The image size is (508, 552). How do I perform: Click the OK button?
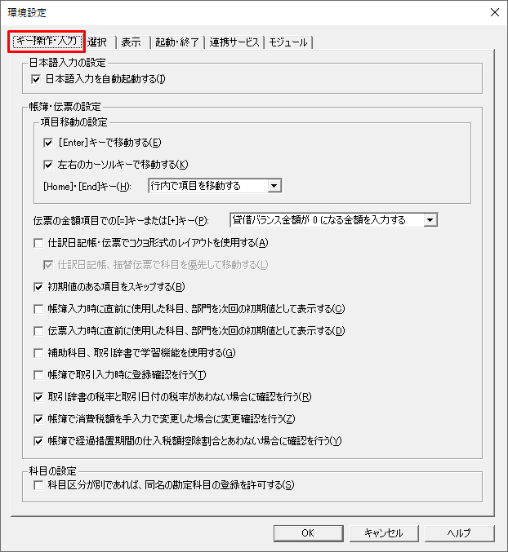tap(309, 533)
